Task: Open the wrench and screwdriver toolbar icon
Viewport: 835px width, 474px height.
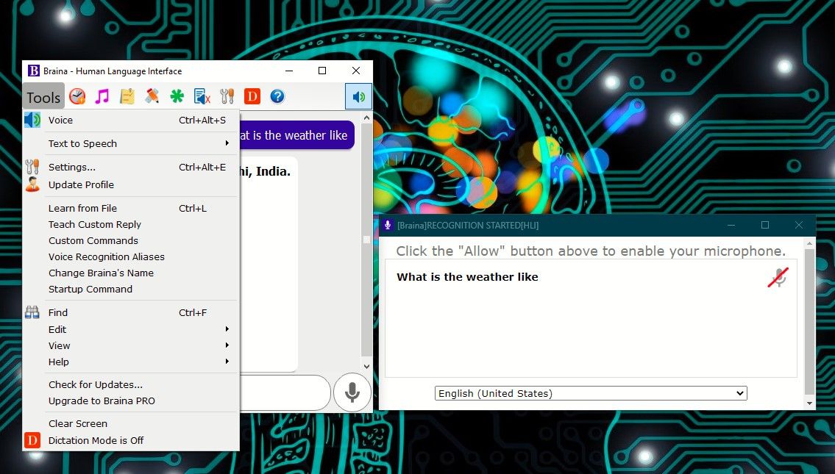Action: click(x=227, y=96)
